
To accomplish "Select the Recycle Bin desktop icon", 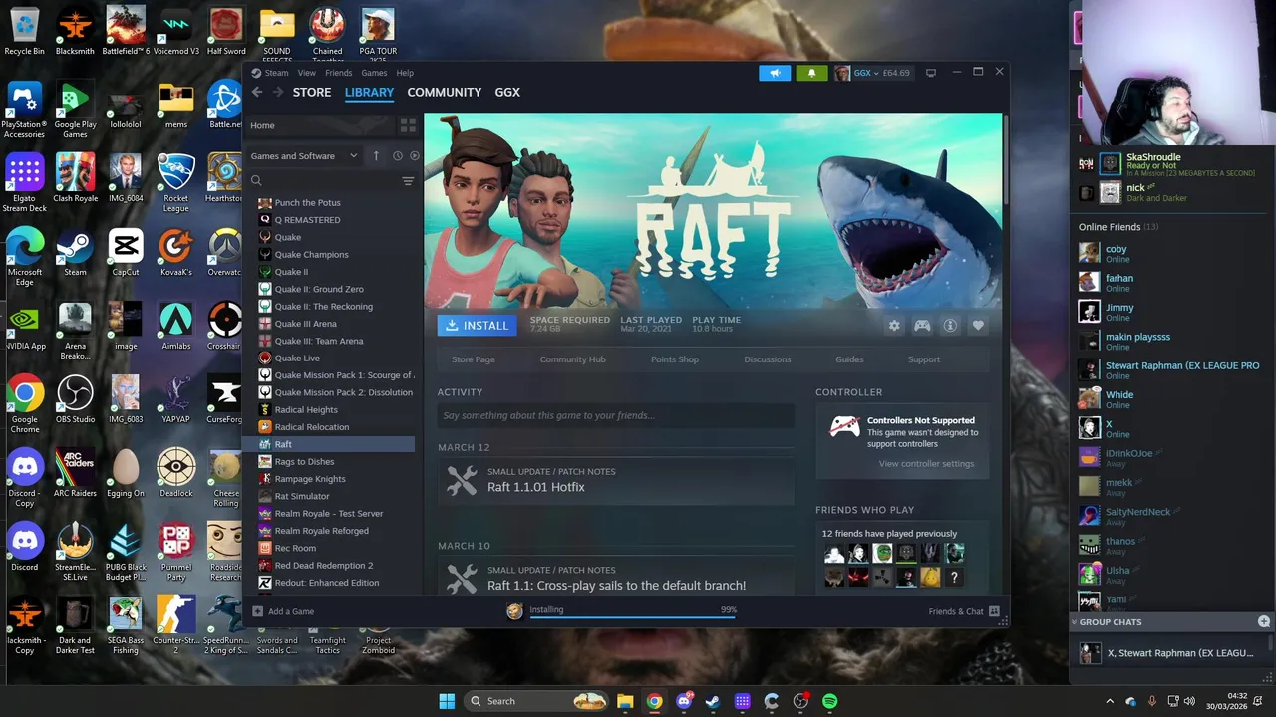I will 25,31.
